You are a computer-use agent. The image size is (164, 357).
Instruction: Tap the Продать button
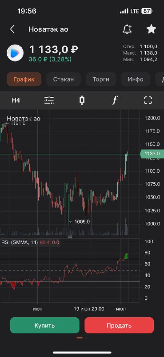tap(119, 325)
